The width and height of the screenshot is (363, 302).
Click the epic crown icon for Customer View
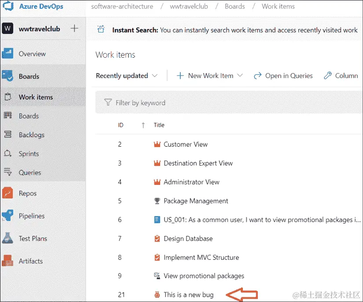pos(157,144)
